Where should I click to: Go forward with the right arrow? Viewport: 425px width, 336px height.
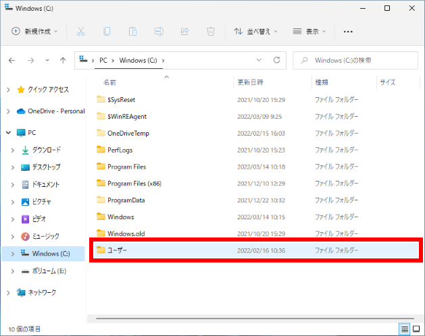coord(30,60)
